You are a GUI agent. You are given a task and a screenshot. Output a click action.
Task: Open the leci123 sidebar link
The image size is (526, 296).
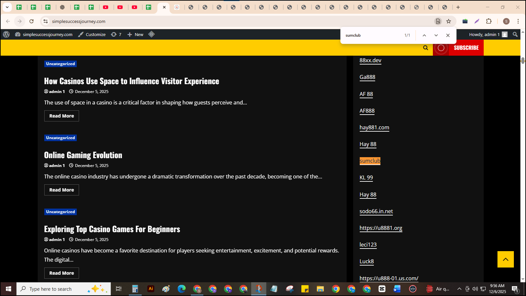pos(368,245)
